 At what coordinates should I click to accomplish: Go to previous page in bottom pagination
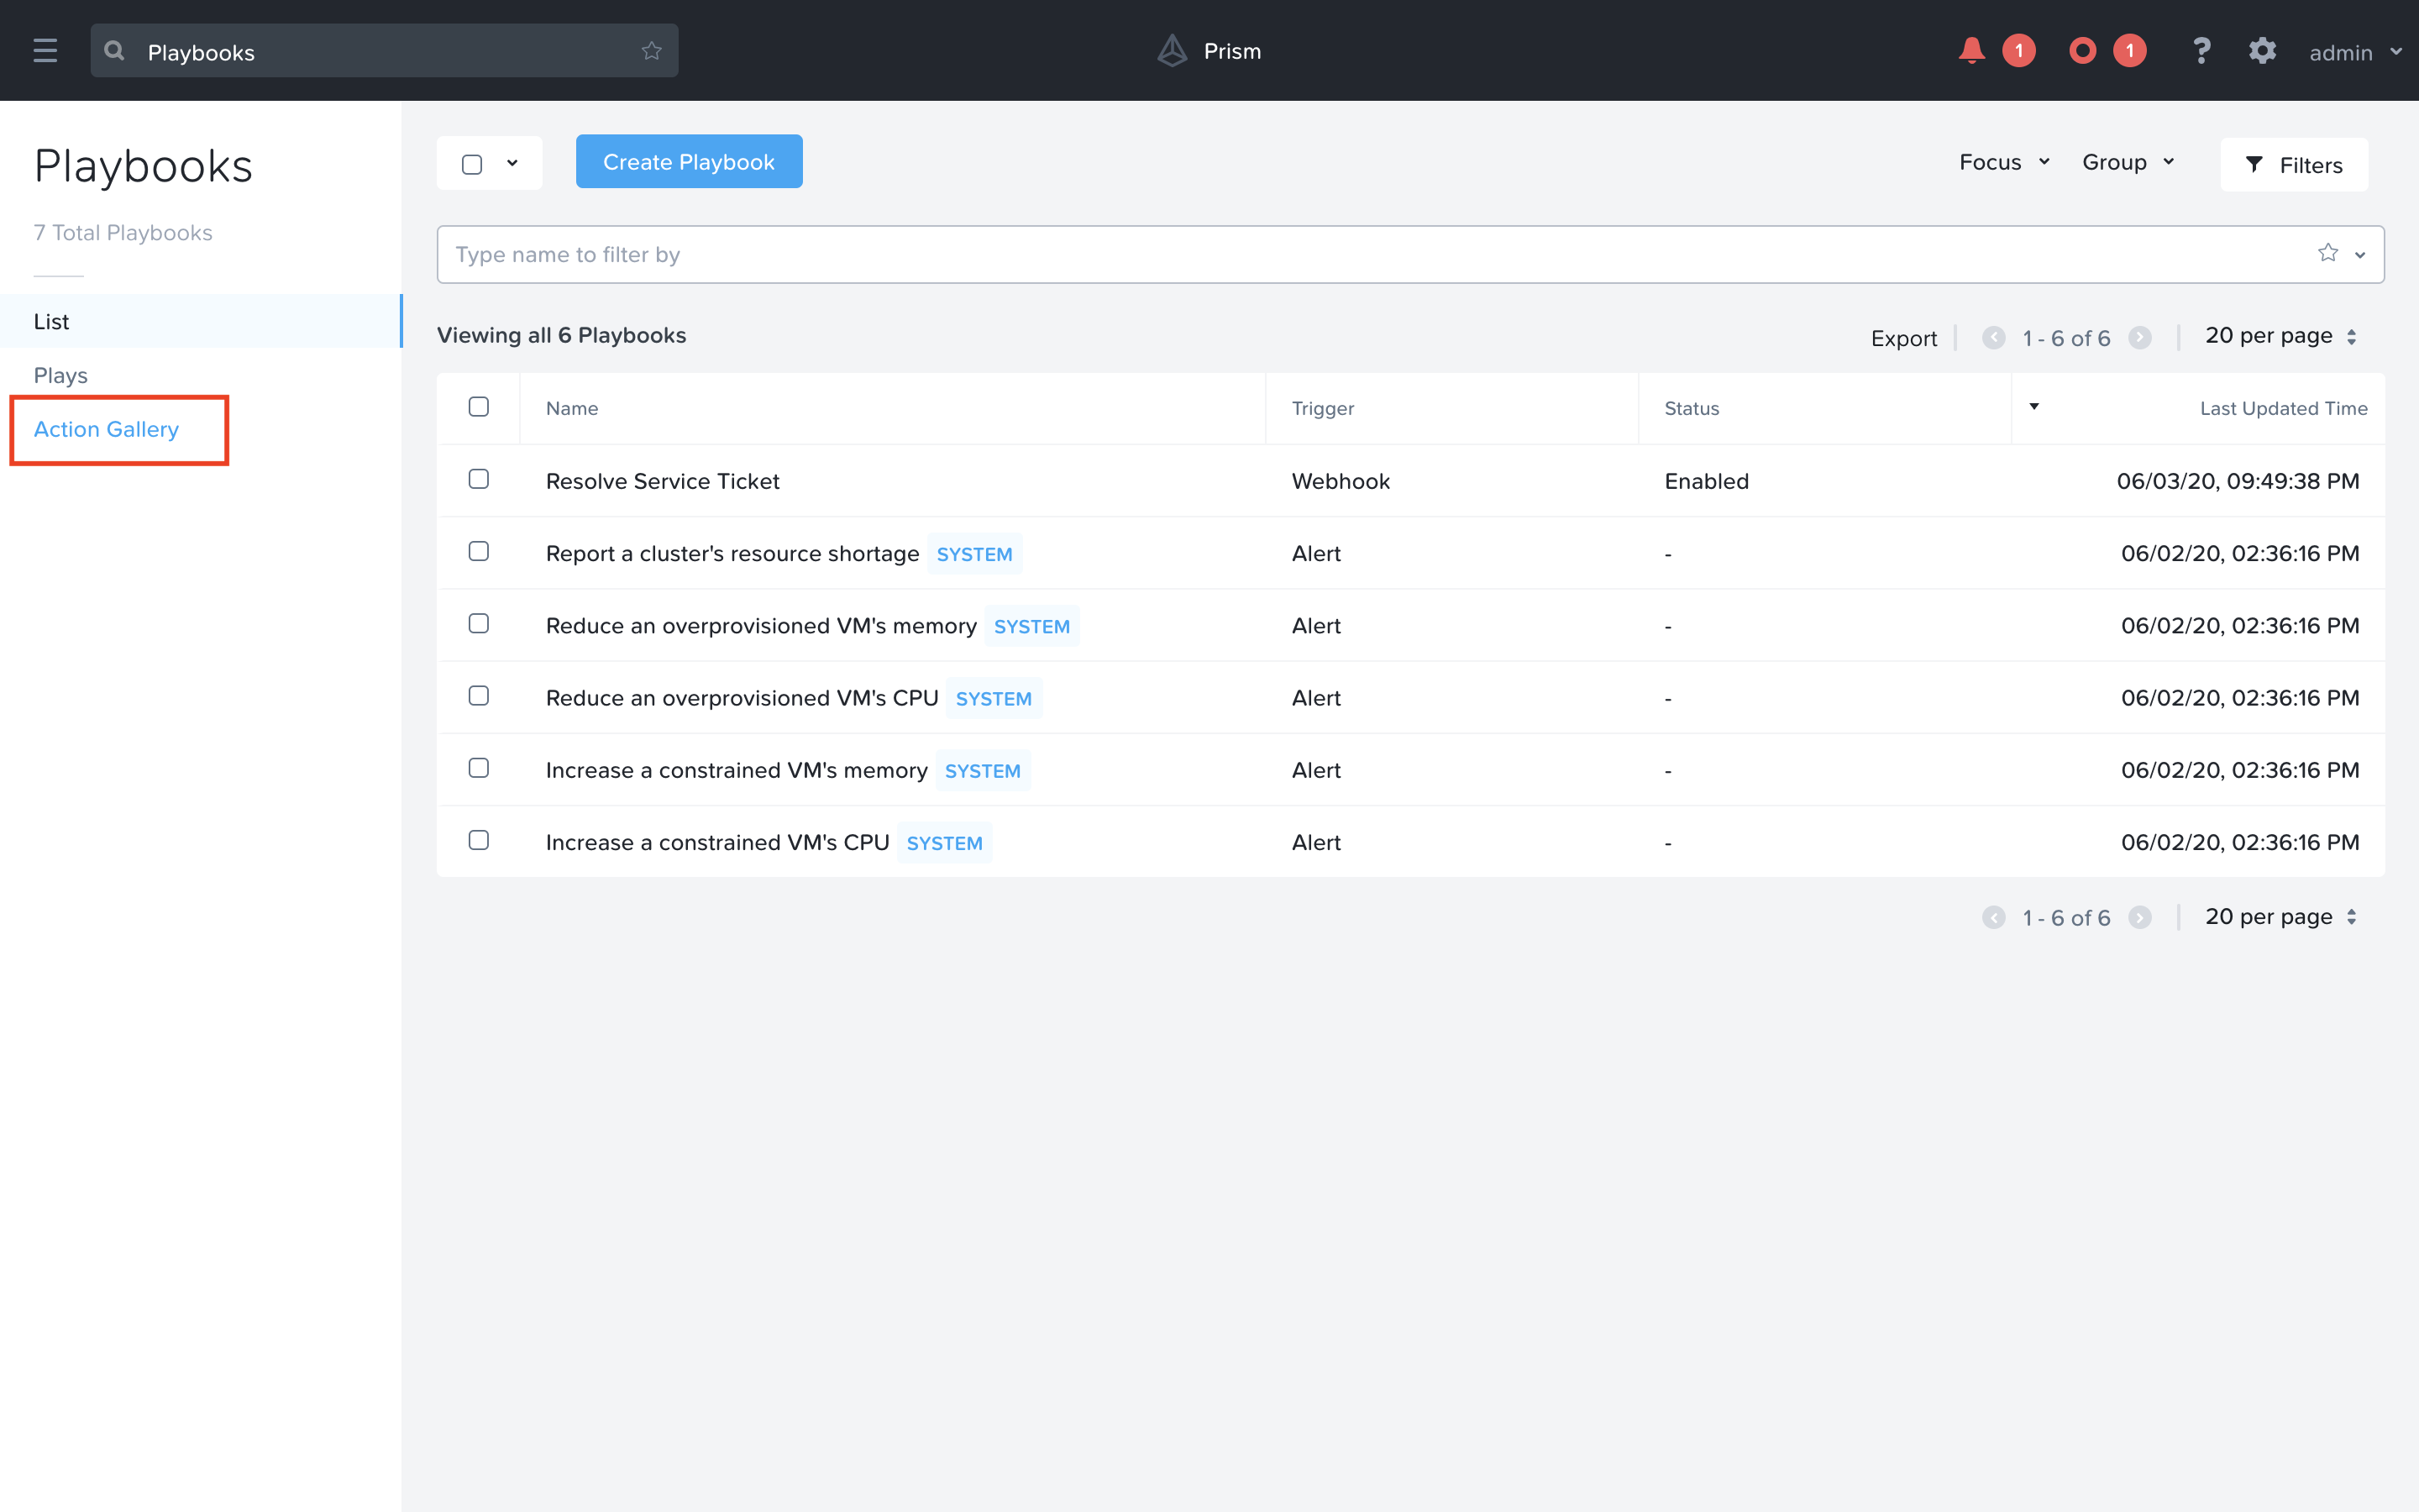point(1993,918)
